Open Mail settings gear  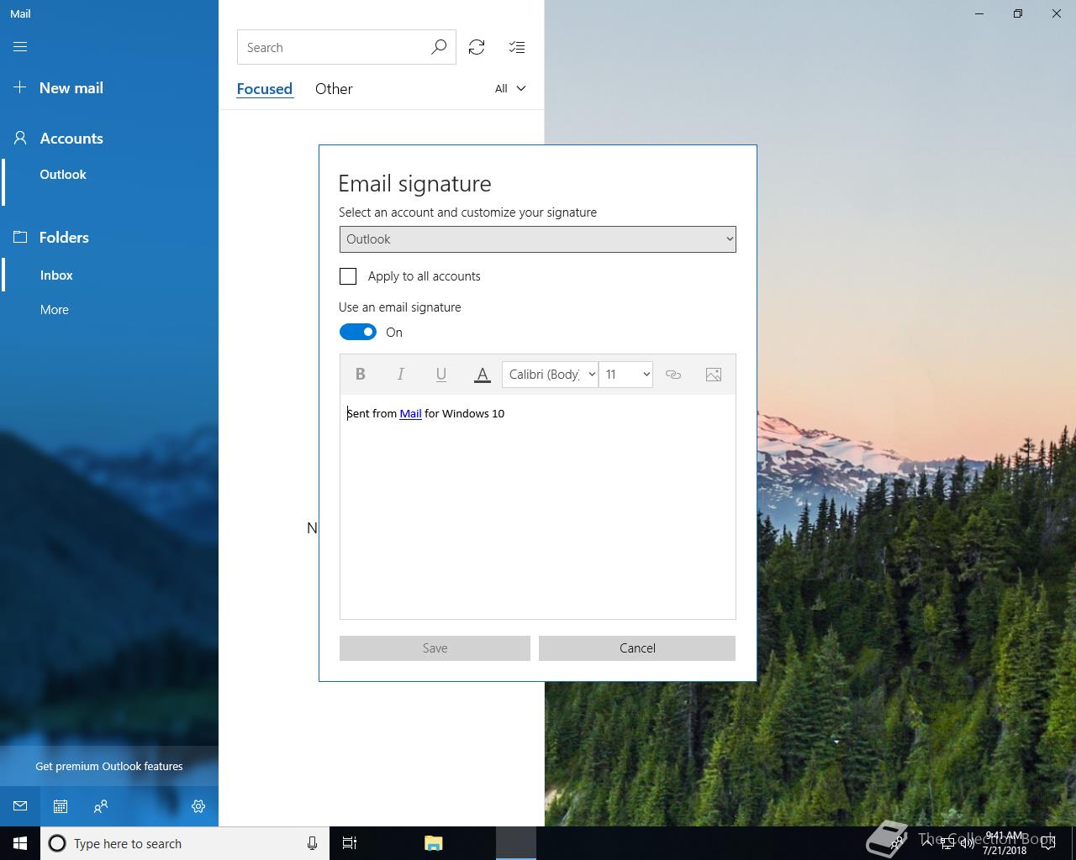click(x=198, y=806)
